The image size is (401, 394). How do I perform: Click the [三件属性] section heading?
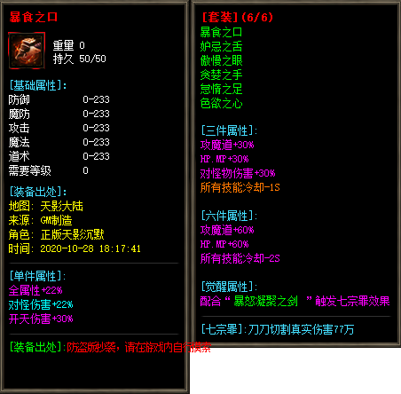[x=229, y=130]
